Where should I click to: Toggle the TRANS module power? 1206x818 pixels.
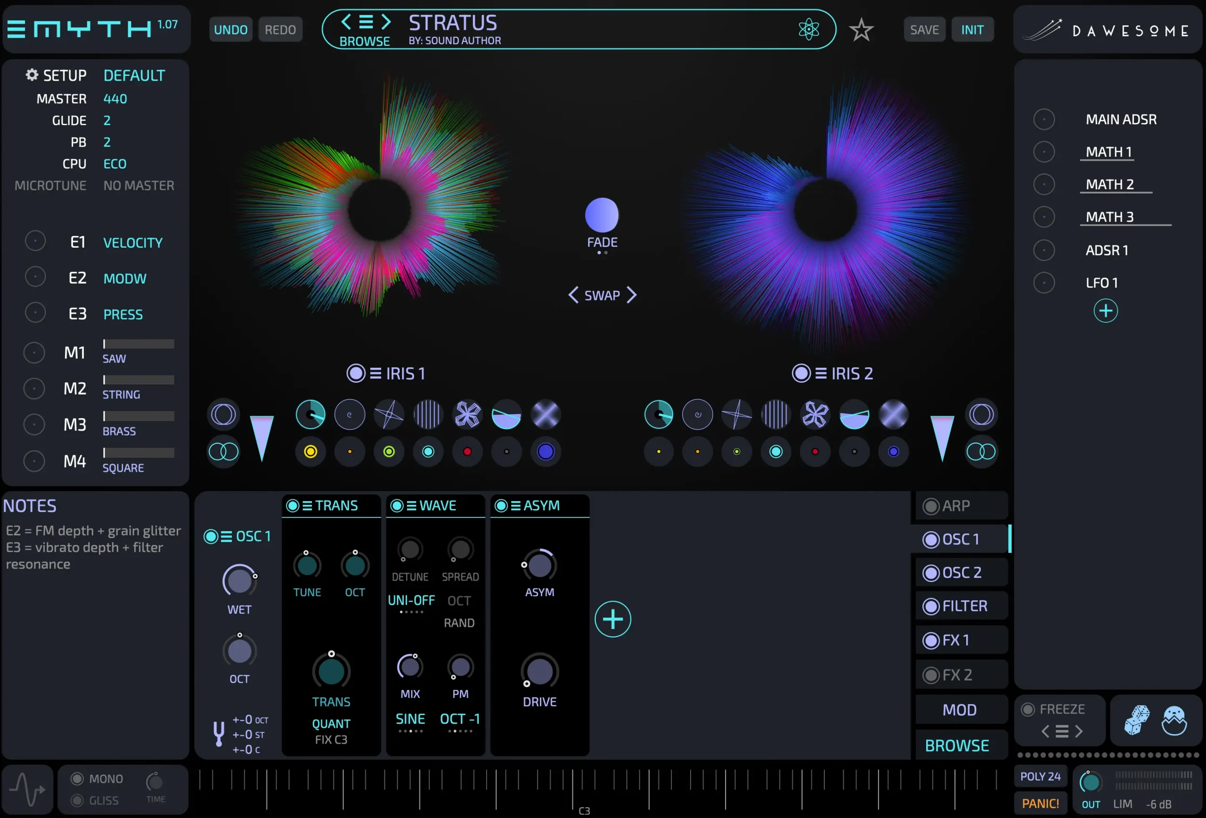293,506
